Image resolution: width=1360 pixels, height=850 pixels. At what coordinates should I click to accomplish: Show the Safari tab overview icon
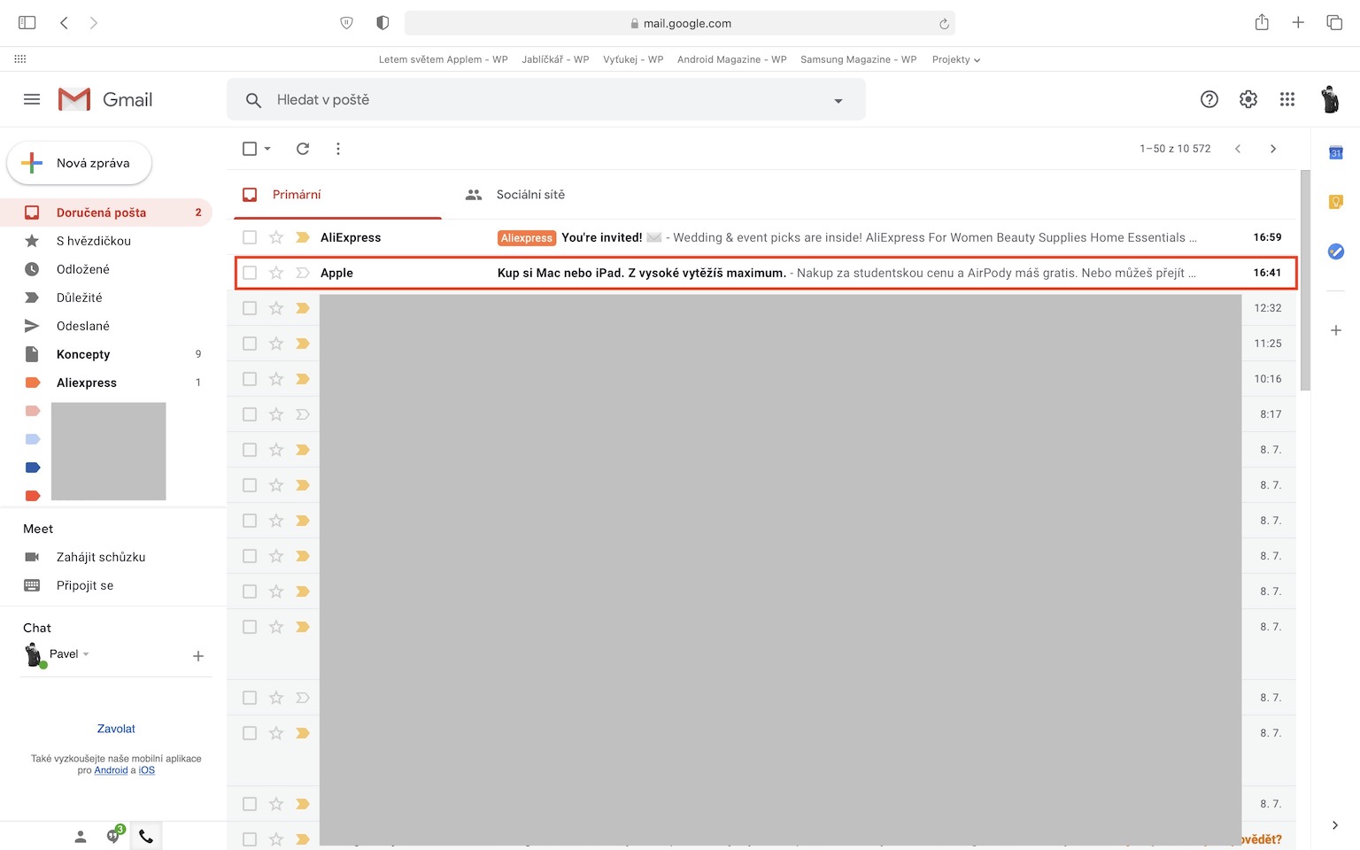coord(1334,23)
